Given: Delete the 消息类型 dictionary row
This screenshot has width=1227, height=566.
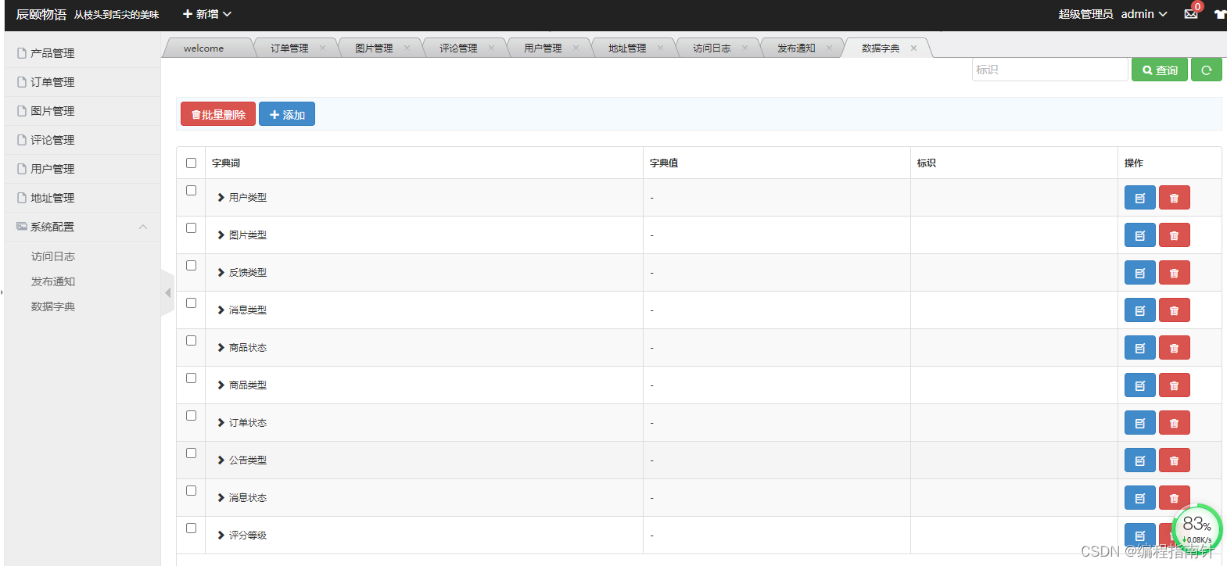Looking at the screenshot, I should [x=1174, y=310].
